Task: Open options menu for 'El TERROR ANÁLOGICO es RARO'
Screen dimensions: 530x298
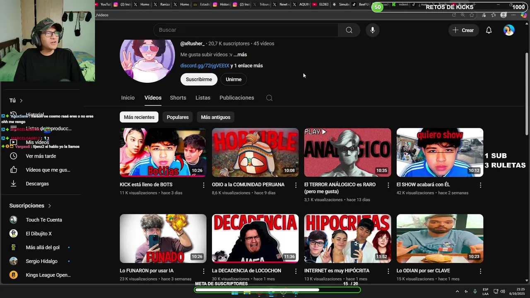Action: [388, 185]
